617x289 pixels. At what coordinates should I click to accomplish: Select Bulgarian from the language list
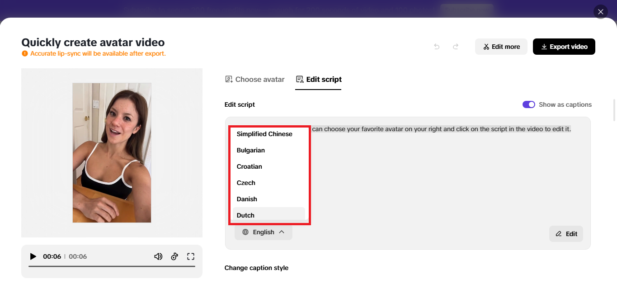tap(250, 150)
